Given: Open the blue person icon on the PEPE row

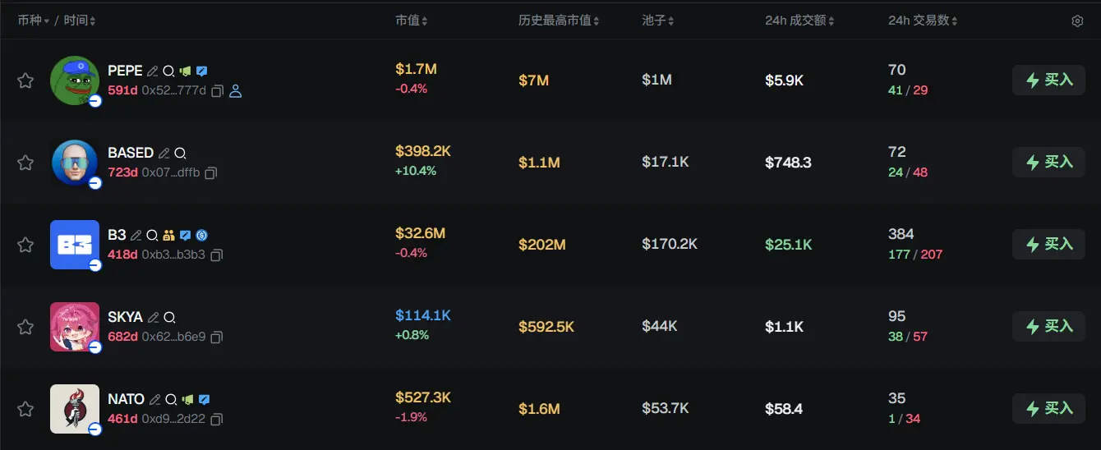Looking at the screenshot, I should [236, 91].
